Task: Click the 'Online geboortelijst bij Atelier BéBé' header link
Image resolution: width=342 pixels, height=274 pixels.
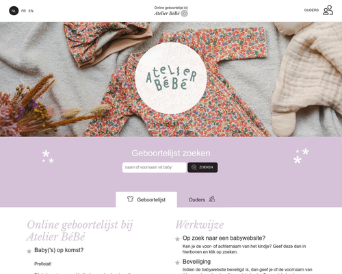Action: [x=171, y=11]
